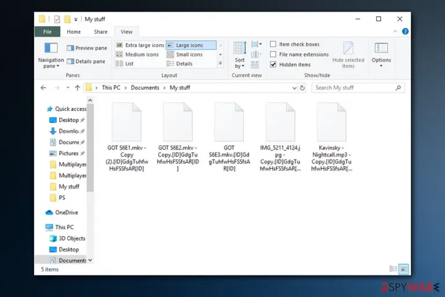Select the View tab
Viewport: 445px width, 297px height.
(x=126, y=32)
